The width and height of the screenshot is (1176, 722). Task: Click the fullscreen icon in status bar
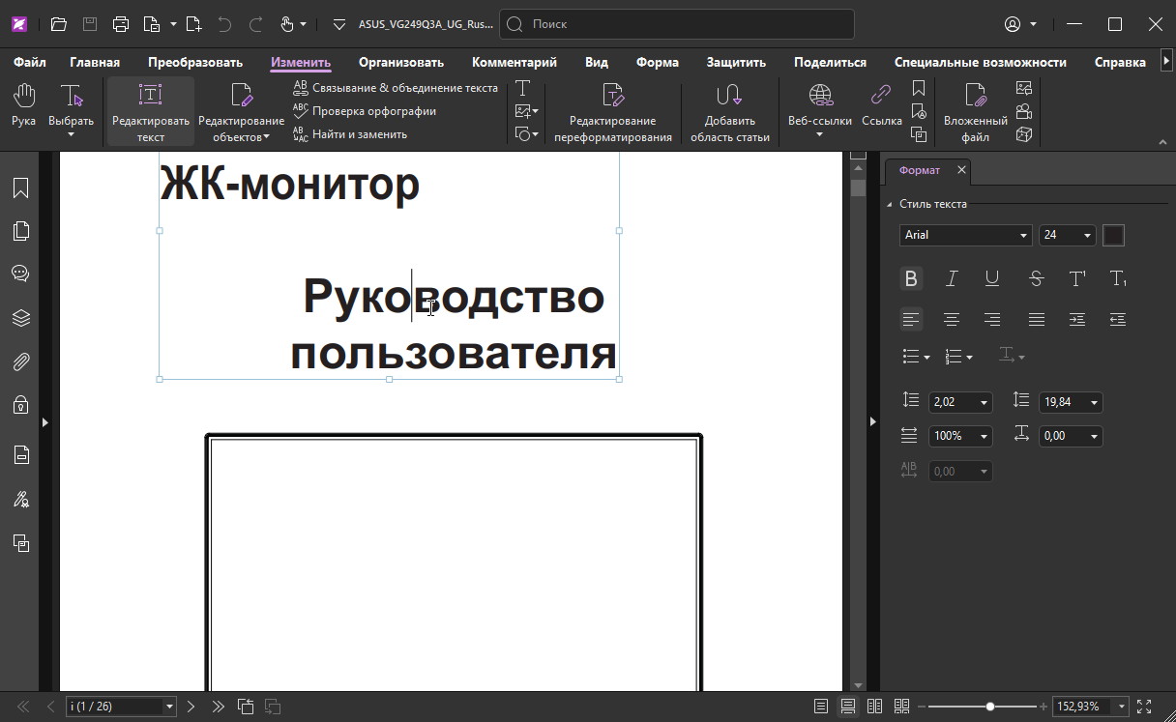1144,707
